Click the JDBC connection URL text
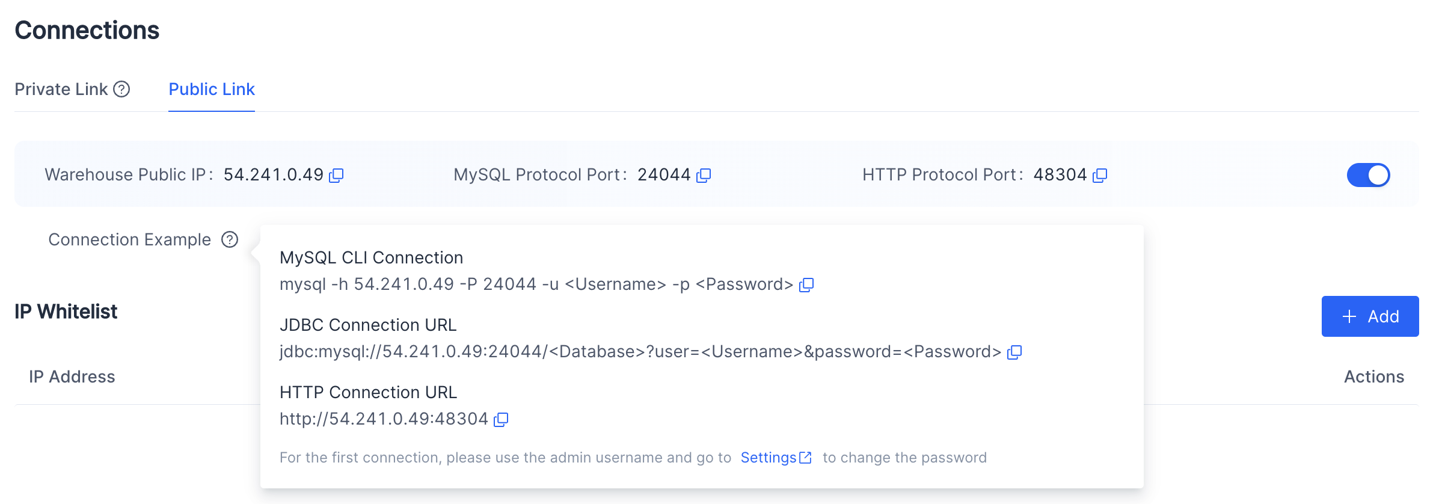1442x504 pixels. (x=640, y=352)
